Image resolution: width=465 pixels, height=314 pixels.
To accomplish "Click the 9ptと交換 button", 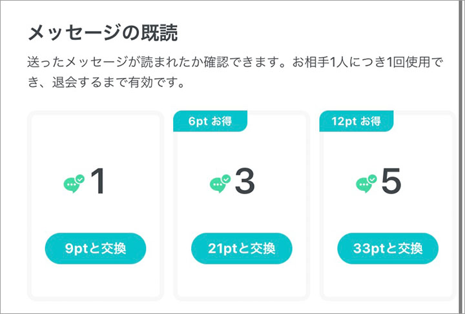I will point(96,248).
